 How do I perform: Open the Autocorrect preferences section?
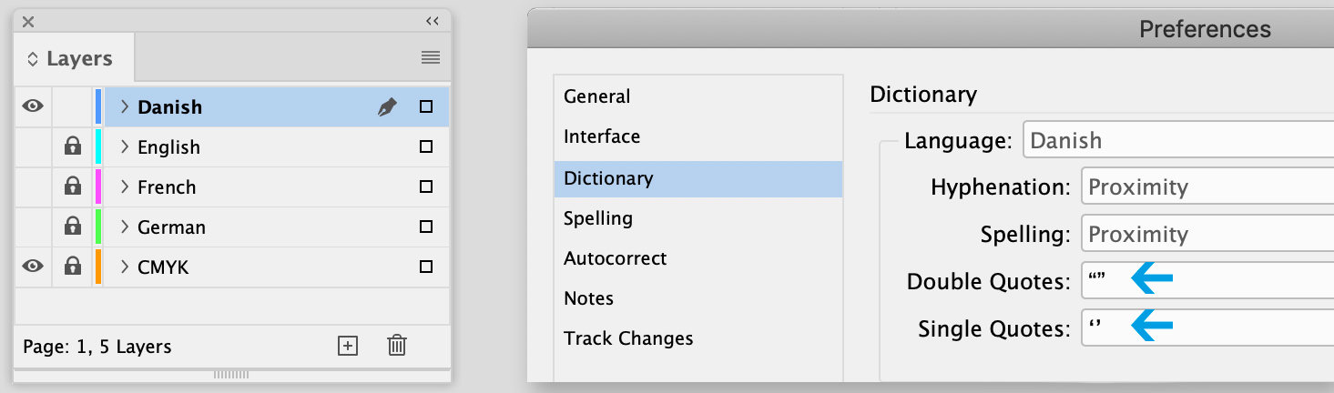pos(615,258)
